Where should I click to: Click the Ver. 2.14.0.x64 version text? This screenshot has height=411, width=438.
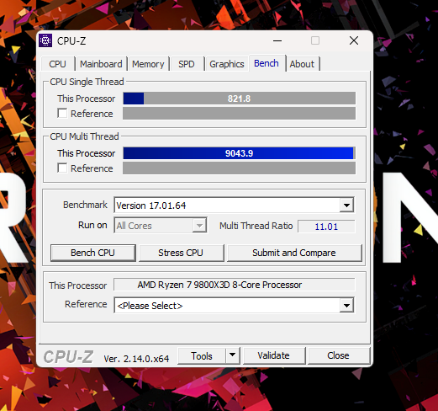tap(136, 359)
